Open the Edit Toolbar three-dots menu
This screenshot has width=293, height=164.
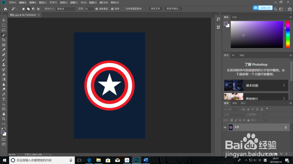[x=4, y=124]
